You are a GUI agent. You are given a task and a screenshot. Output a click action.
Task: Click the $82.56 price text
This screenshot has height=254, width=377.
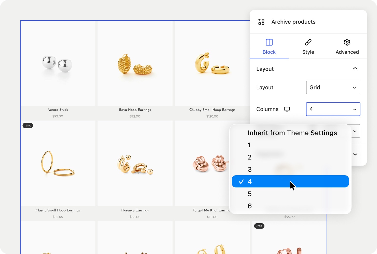click(58, 217)
